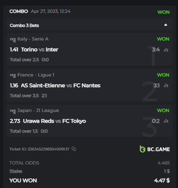Collapse the Combo 3 Bets section
This screenshot has height=188, width=178.
[166, 25]
